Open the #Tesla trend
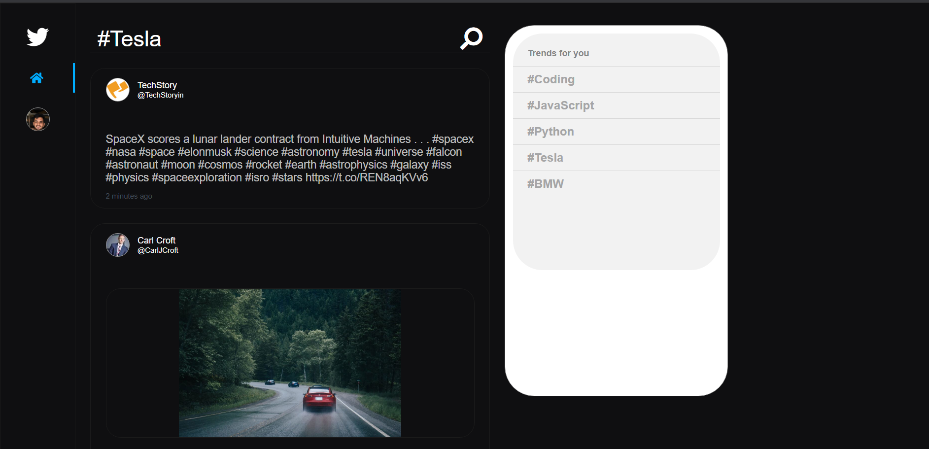The height and width of the screenshot is (449, 929). [x=545, y=158]
